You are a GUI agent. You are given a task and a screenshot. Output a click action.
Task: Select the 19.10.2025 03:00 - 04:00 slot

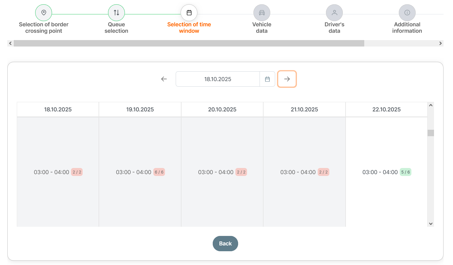(140, 172)
